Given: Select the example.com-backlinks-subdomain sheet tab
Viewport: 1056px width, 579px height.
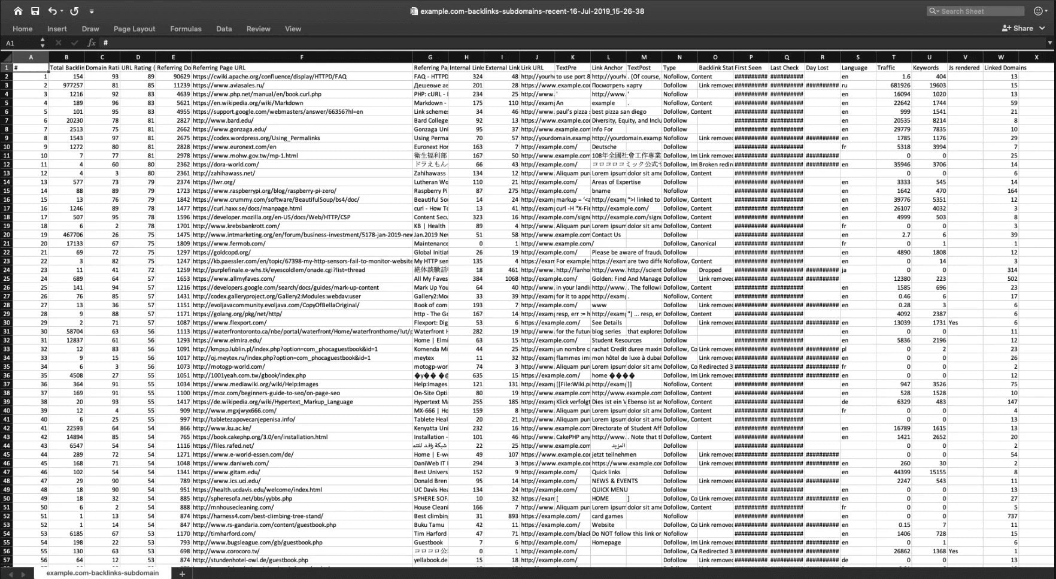Looking at the screenshot, I should click(102, 572).
